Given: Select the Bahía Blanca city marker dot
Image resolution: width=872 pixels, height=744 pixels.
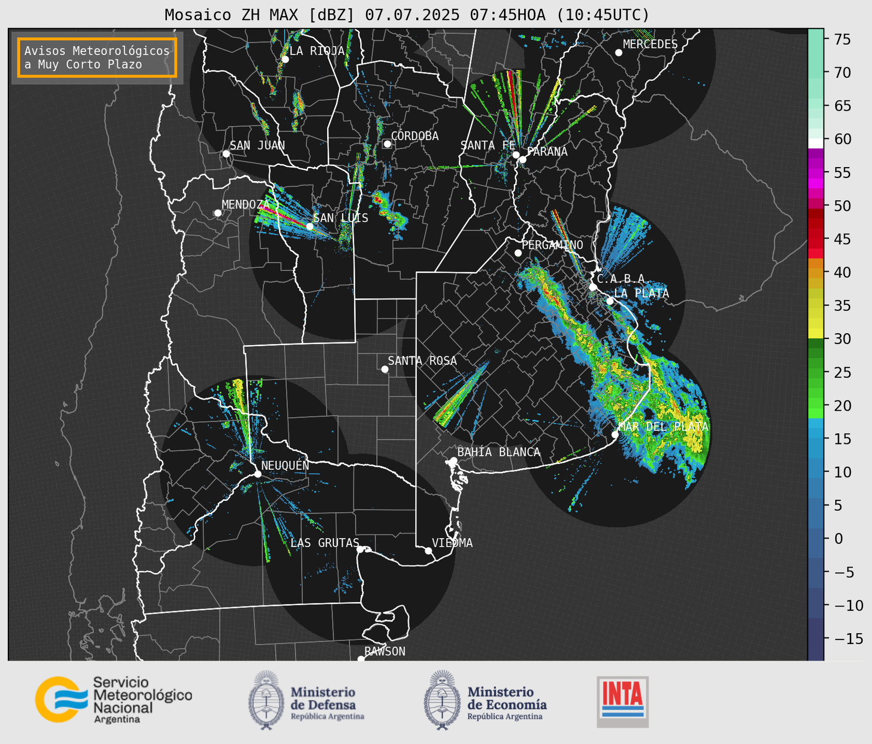Looking at the screenshot, I should coord(453,460).
